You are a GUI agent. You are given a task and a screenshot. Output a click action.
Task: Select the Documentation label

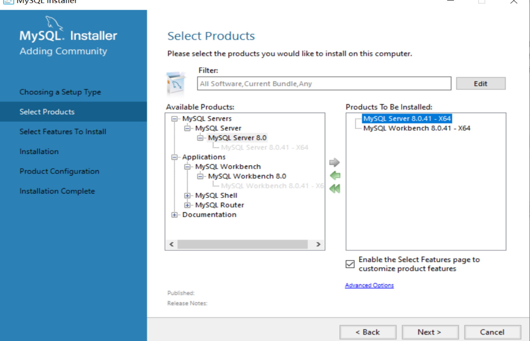[x=209, y=214]
